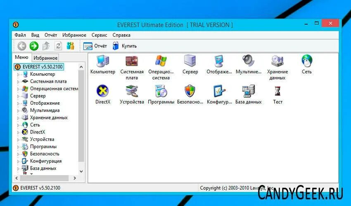Click sidebar vertical scrollbar down arrow

point(81,171)
